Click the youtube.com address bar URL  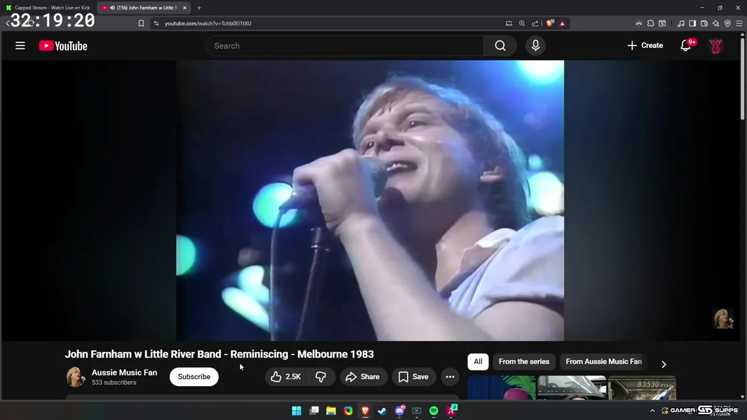(x=208, y=23)
